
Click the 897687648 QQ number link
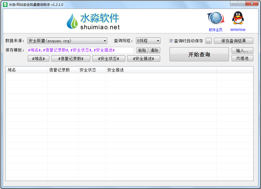(x=238, y=30)
